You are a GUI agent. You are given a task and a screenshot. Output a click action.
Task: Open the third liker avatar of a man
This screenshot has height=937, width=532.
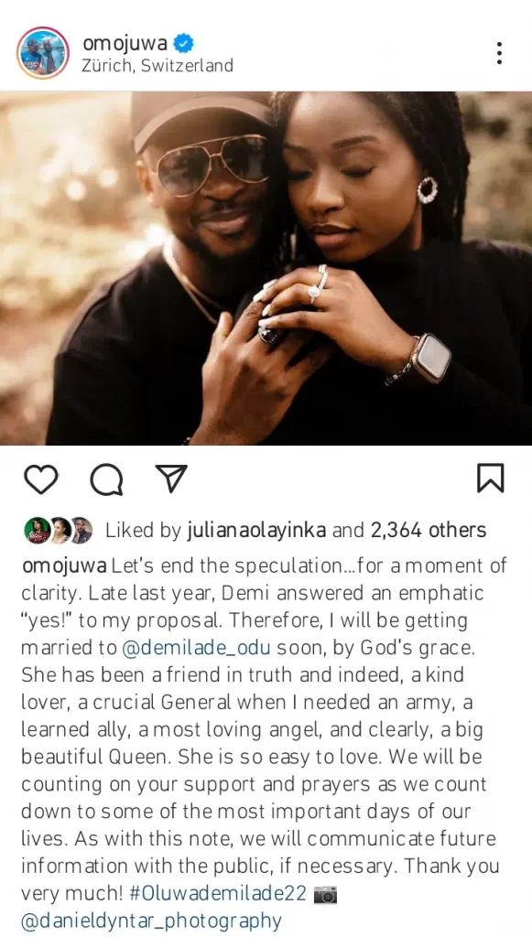pyautogui.click(x=81, y=530)
